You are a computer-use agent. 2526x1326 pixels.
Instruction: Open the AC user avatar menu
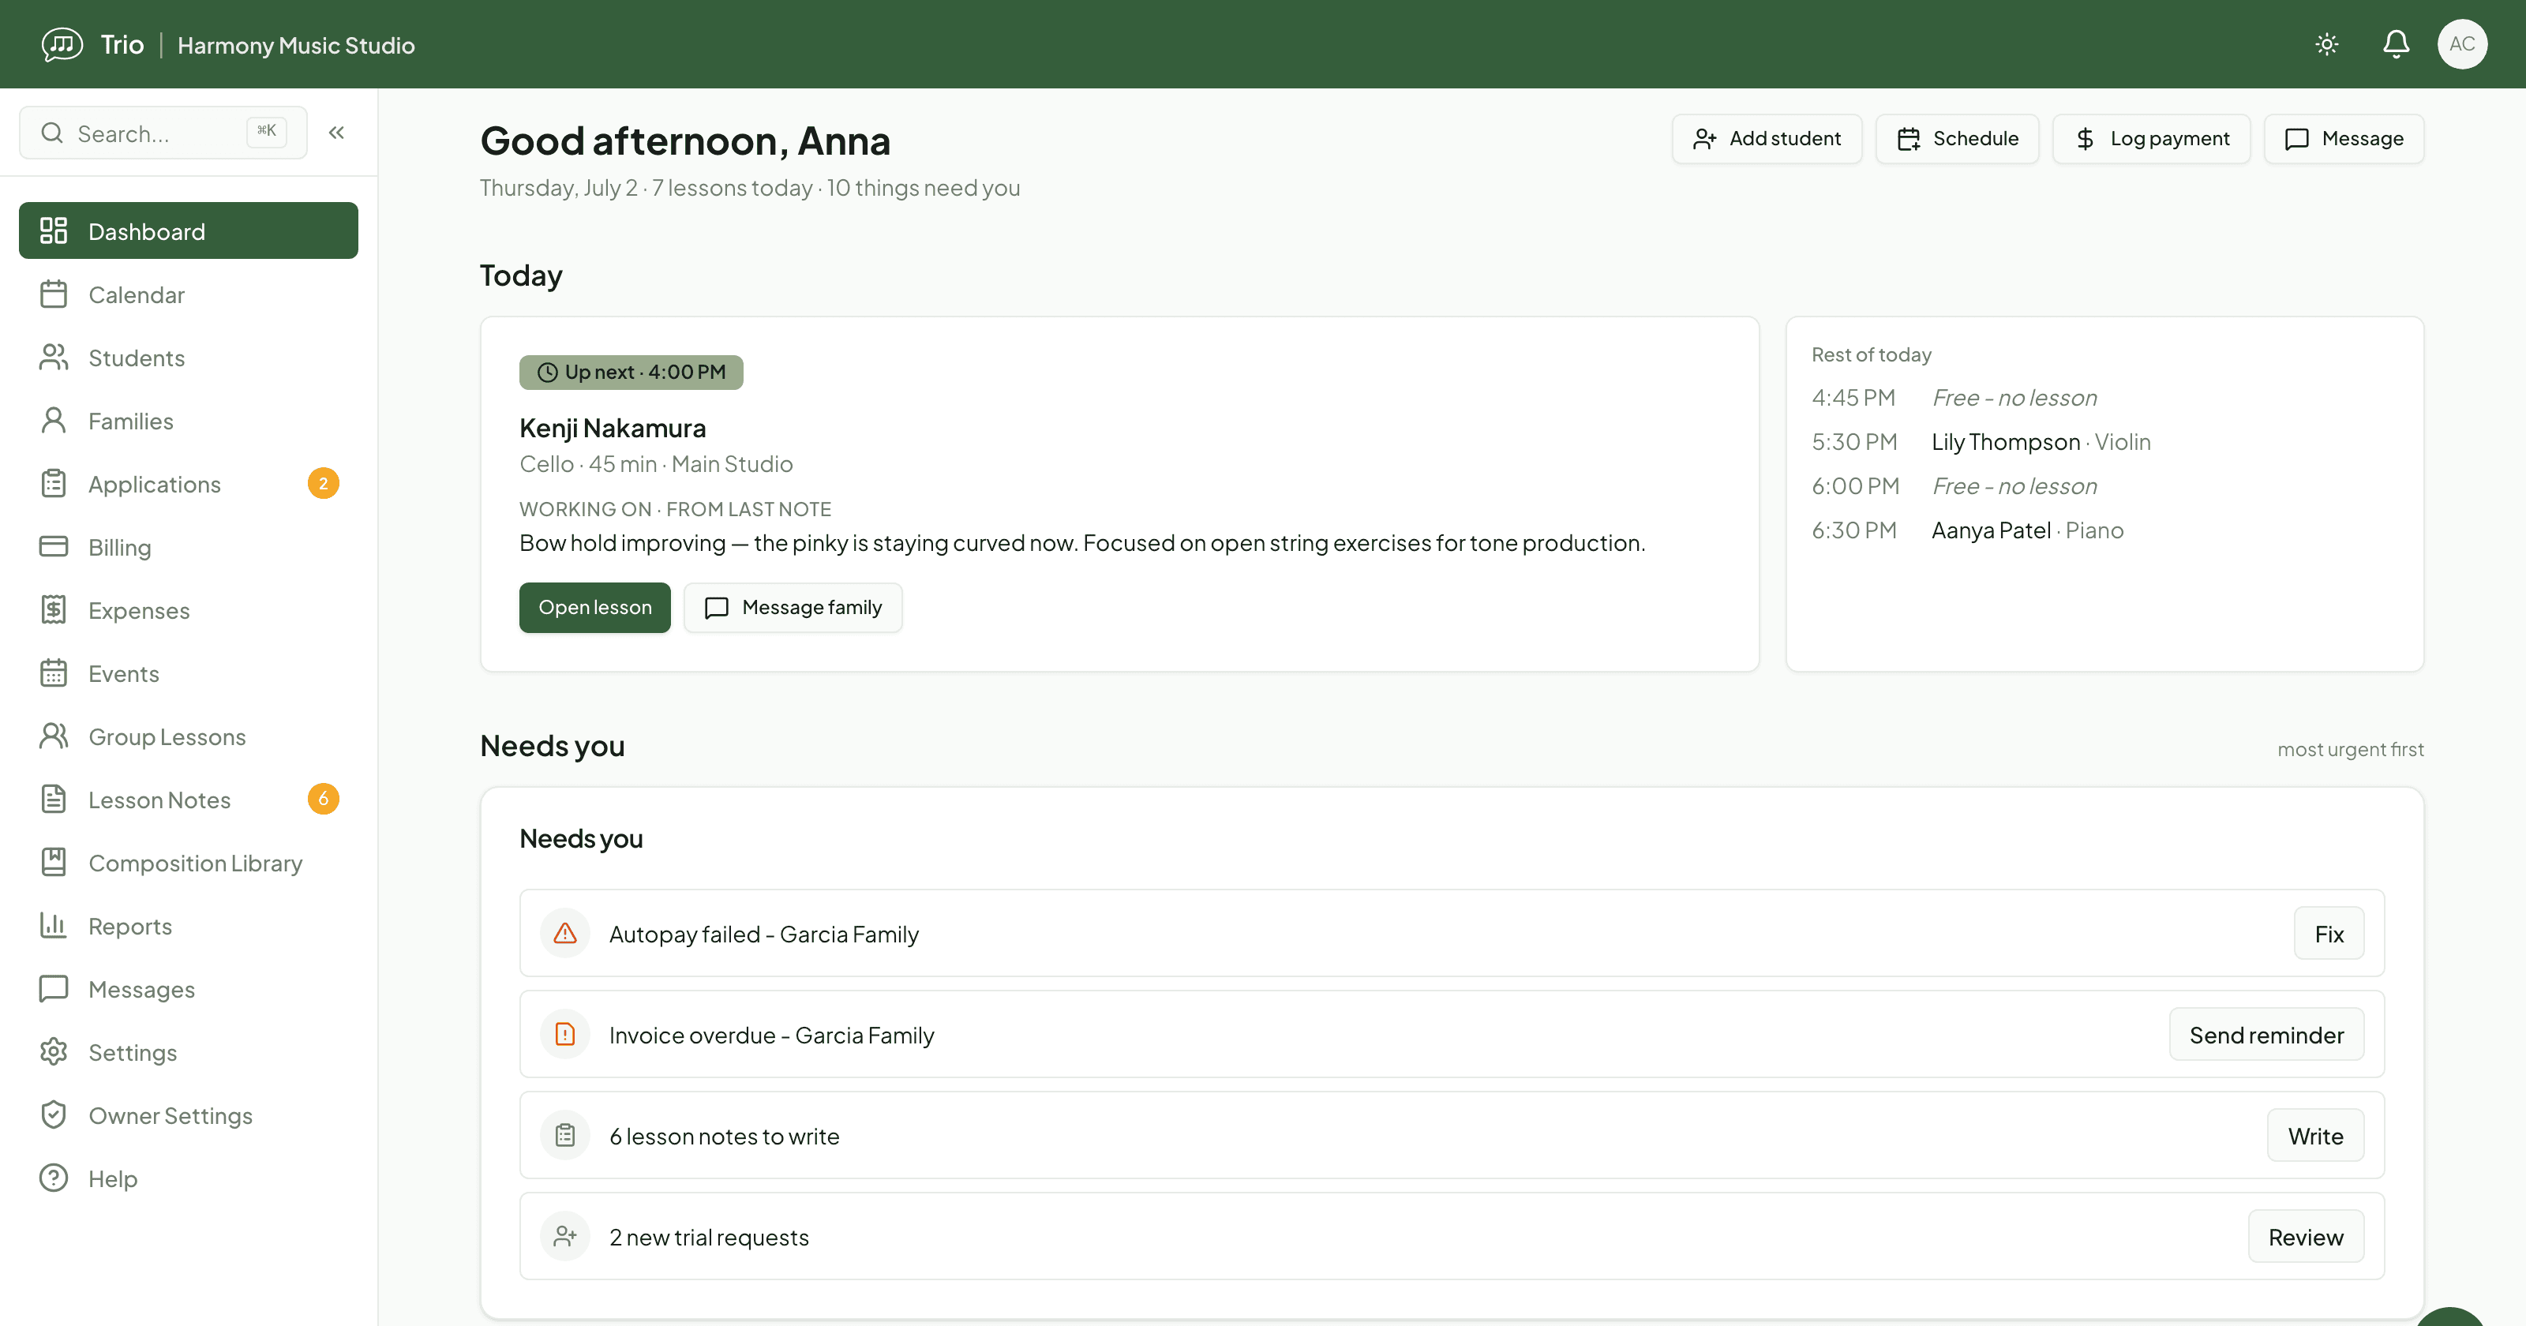pos(2462,44)
